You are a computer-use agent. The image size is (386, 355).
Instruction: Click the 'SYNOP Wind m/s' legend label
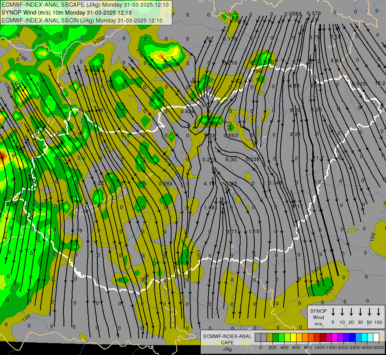click(318, 317)
